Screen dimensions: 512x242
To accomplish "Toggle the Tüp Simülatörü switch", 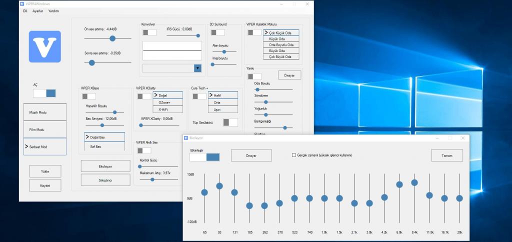I will click(x=230, y=122).
